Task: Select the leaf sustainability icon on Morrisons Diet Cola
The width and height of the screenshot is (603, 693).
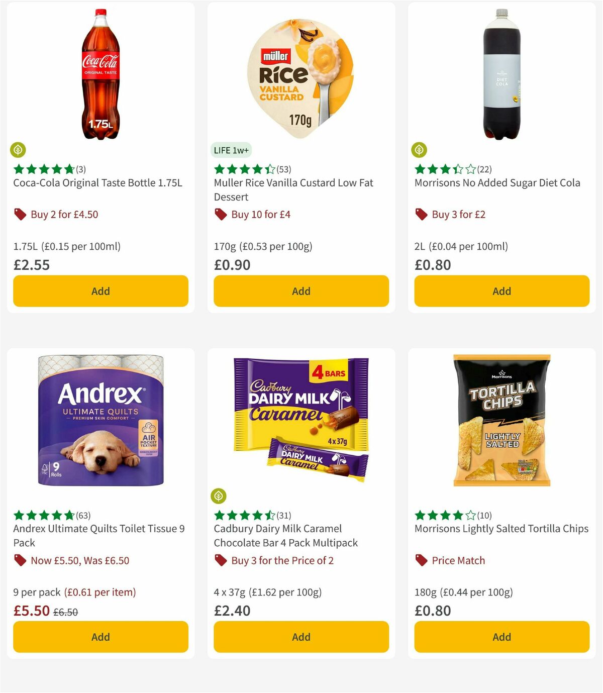Action: click(x=420, y=150)
